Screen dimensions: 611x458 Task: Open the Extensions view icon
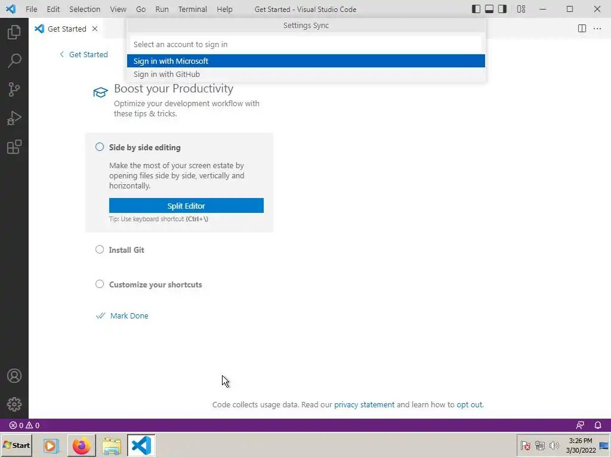pyautogui.click(x=14, y=147)
